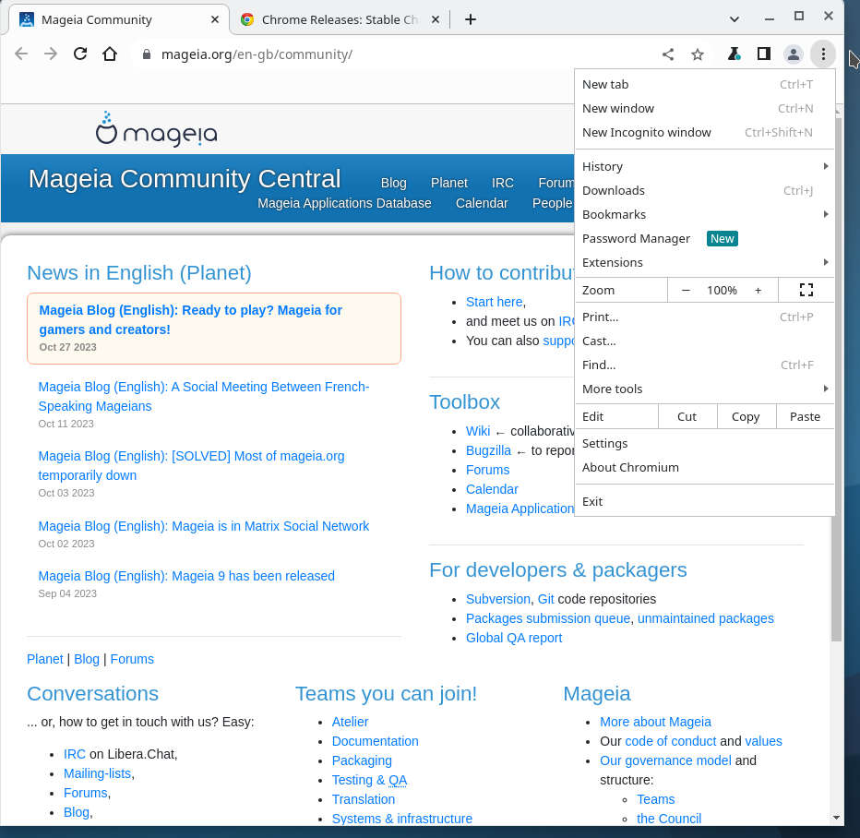Open the IRC link in the header

point(502,183)
